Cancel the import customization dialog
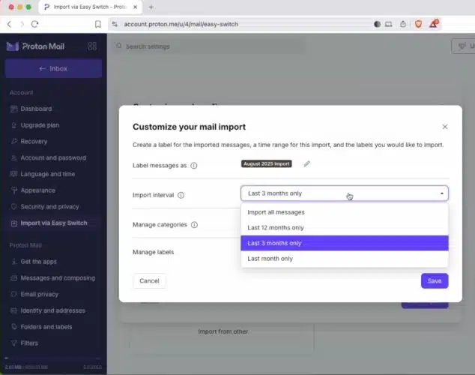This screenshot has height=375, width=475. pyautogui.click(x=149, y=281)
